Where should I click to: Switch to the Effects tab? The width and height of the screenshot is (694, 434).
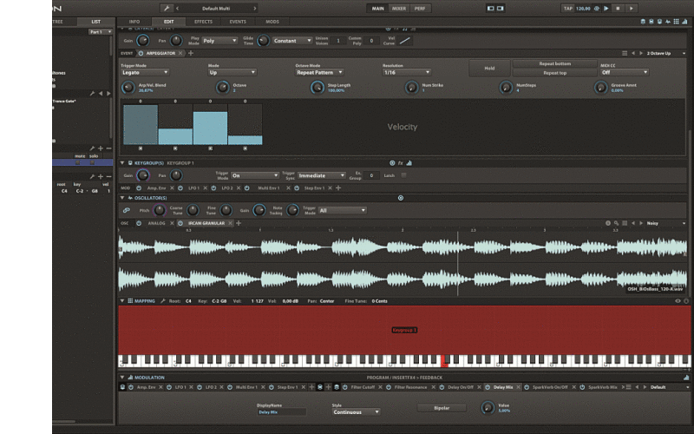(x=203, y=21)
